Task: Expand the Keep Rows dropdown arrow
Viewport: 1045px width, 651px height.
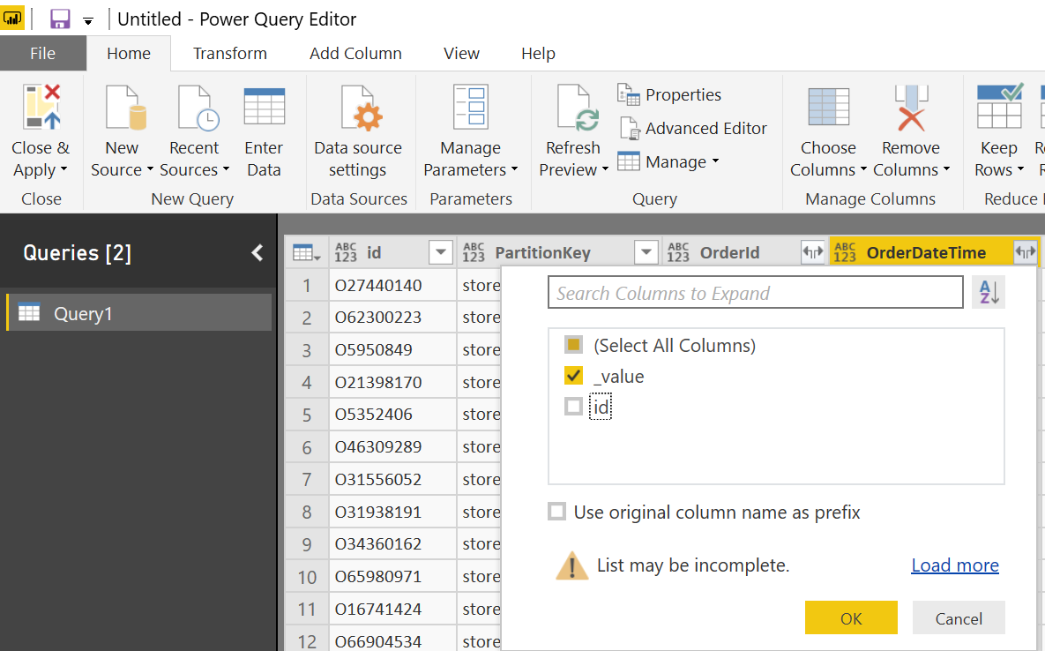Action: click(1020, 170)
